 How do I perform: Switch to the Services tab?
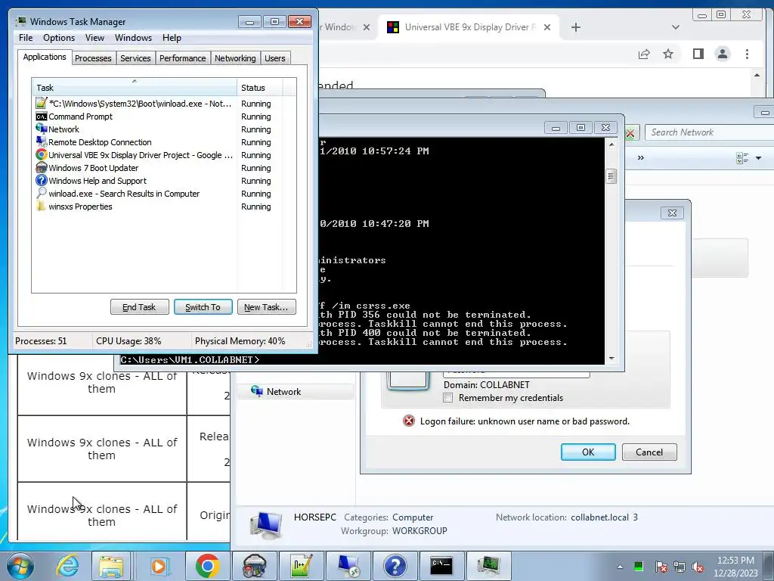click(135, 58)
